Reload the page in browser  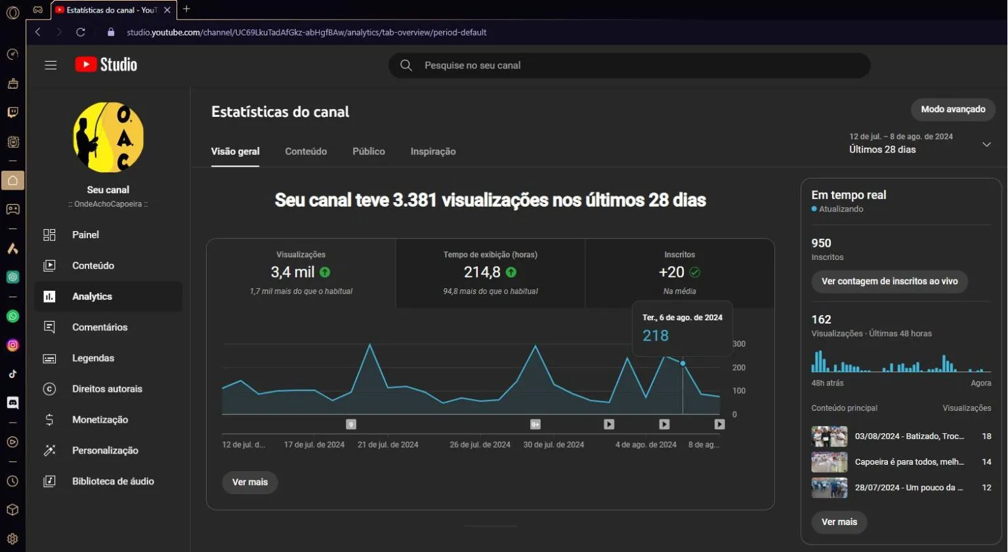(81, 32)
